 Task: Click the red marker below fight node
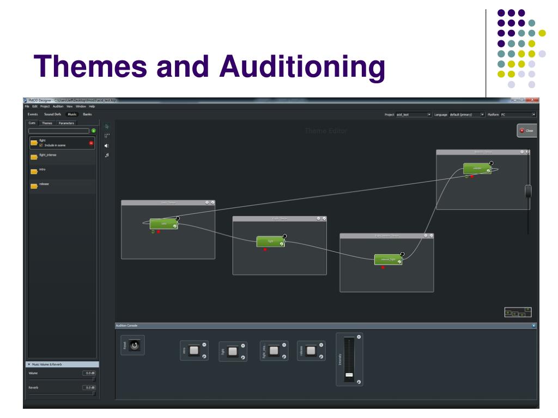point(265,249)
